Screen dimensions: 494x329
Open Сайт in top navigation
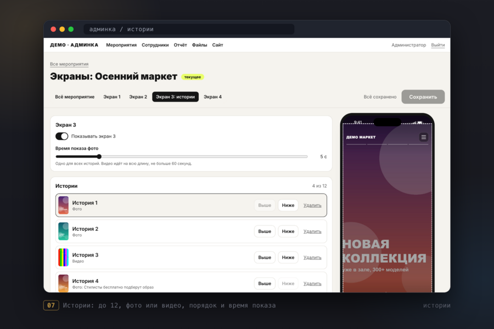coord(217,45)
